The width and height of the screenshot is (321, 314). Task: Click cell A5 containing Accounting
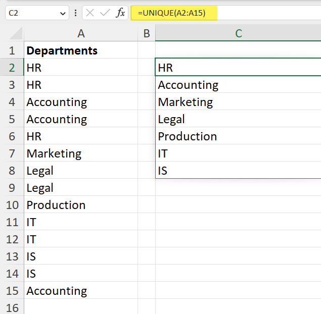[81, 119]
